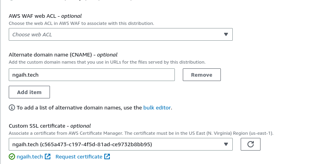Click the us-east-1 certificate region description
Screen dimensions: 318x164
pyautogui.click(x=141, y=133)
